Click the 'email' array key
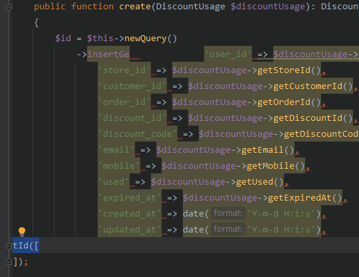This screenshot has width=359, height=277. click(x=116, y=150)
